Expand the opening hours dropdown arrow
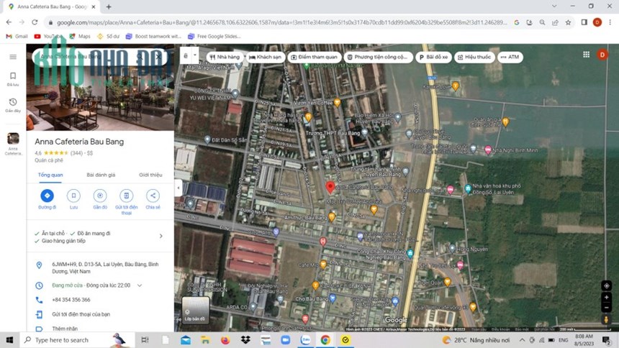The image size is (619, 348). (140, 285)
